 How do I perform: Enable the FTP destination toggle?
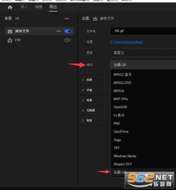click(68, 40)
